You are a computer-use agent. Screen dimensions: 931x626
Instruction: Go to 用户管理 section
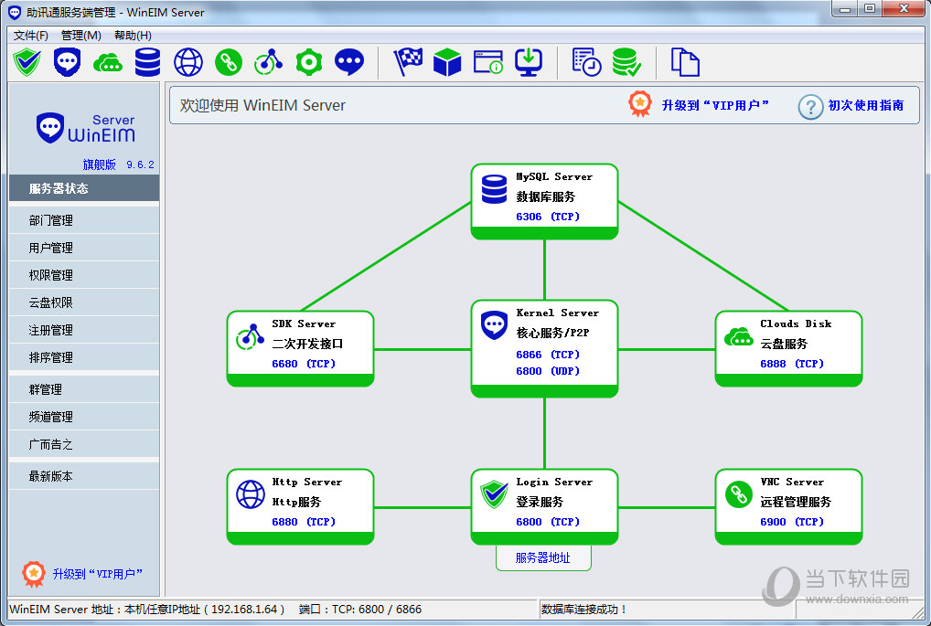tap(84, 248)
